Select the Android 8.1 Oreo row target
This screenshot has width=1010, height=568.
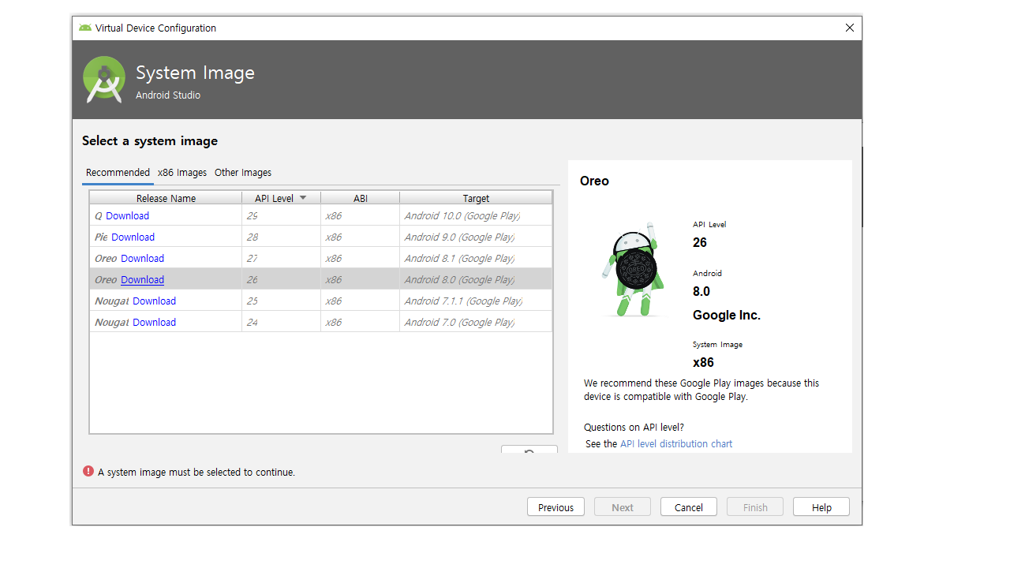459,259
